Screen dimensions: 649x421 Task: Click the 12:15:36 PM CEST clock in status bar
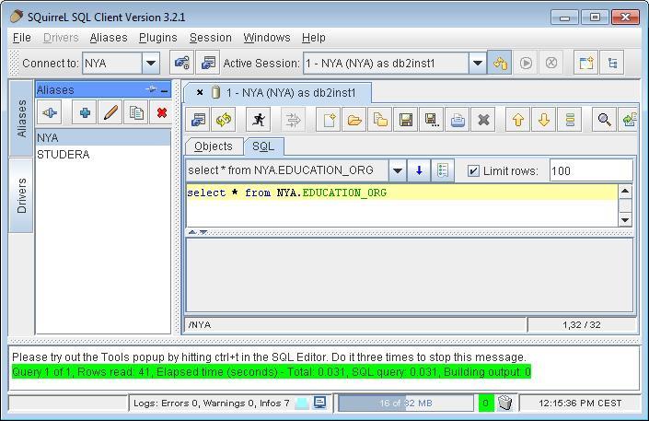point(580,403)
